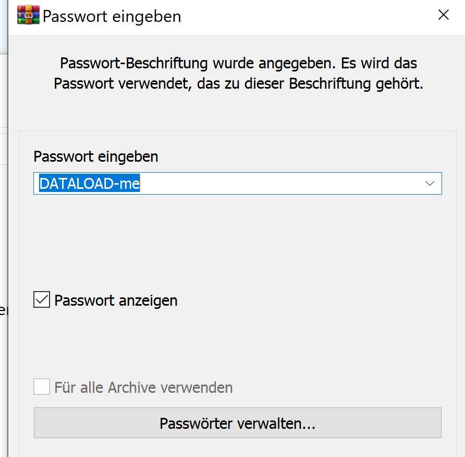Click the line 'das zu dieser Beschriftung gehört'
This screenshot has width=465, height=457.
pos(310,83)
